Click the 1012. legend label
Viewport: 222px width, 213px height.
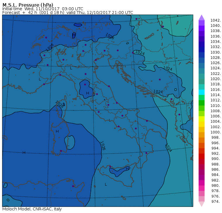pos(216,100)
